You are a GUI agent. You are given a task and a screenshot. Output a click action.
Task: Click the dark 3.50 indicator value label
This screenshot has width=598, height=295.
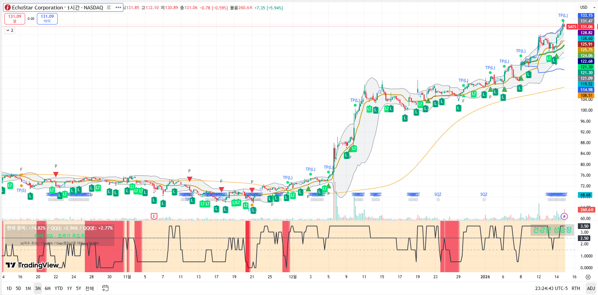click(x=585, y=226)
